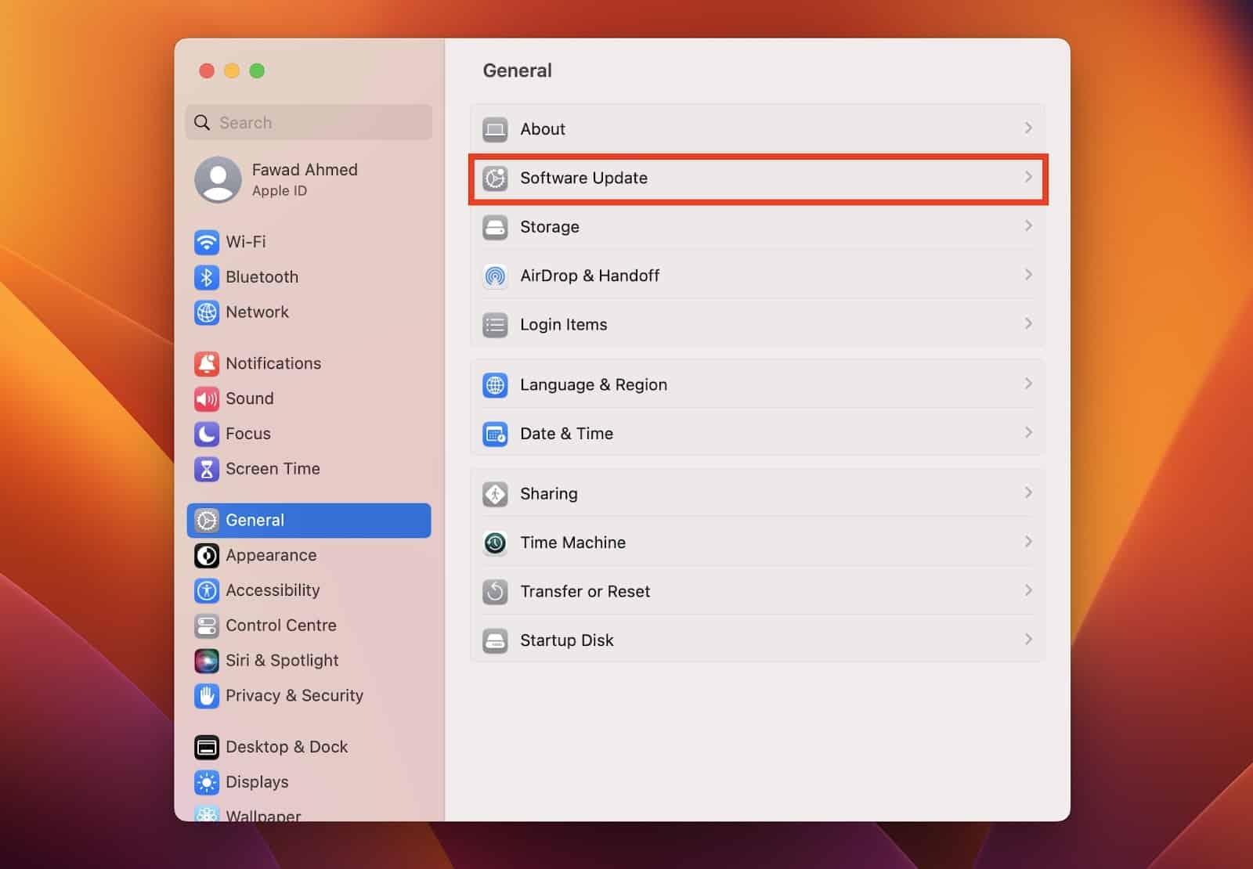Click the Time Machine chevron
The width and height of the screenshot is (1253, 869).
[x=1028, y=541]
